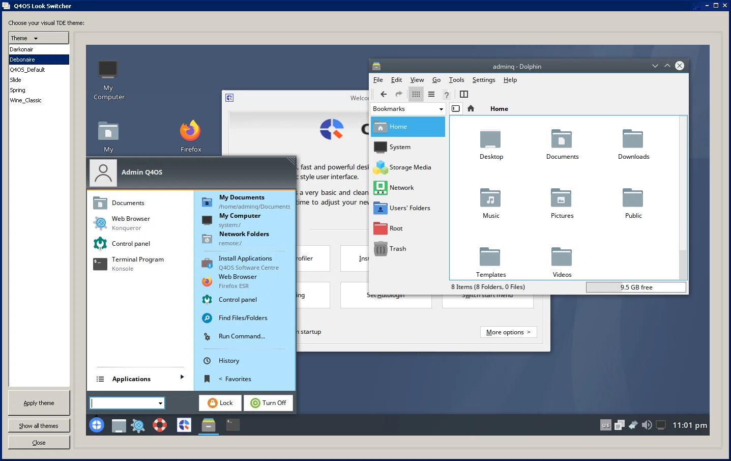Switch Dolphin to details list view
The image size is (731, 461).
[x=431, y=94]
